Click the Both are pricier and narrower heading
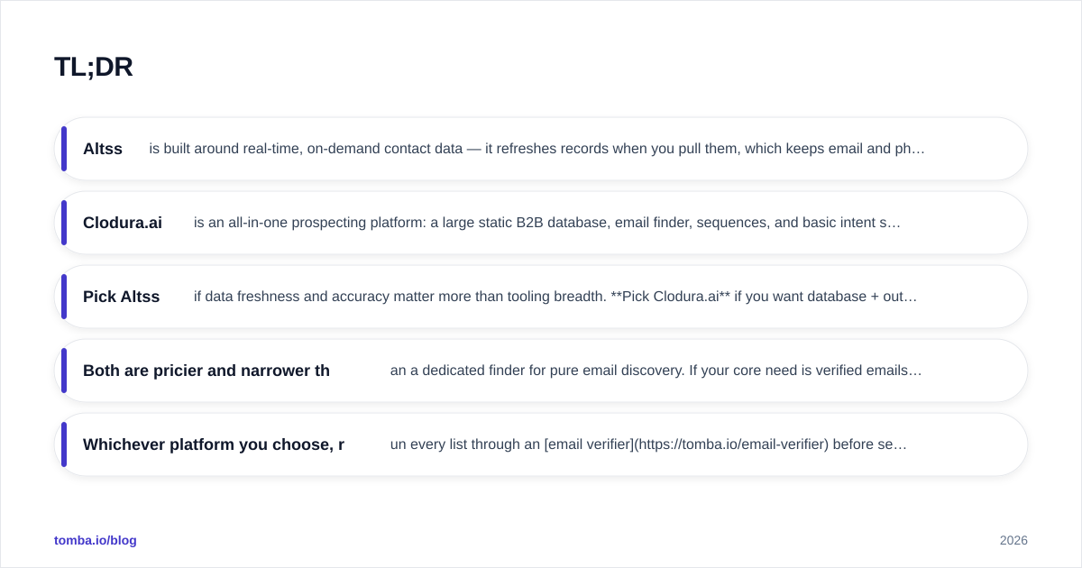The height and width of the screenshot is (568, 1082). (x=206, y=371)
